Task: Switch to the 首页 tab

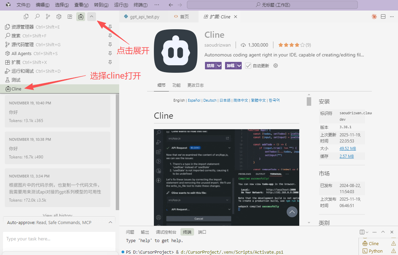Action: coord(184,17)
